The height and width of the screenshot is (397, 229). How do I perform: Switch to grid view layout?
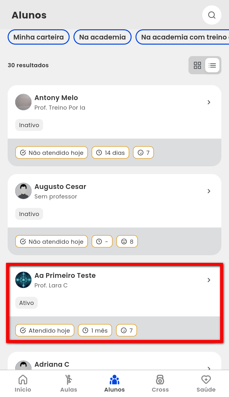tap(198, 65)
